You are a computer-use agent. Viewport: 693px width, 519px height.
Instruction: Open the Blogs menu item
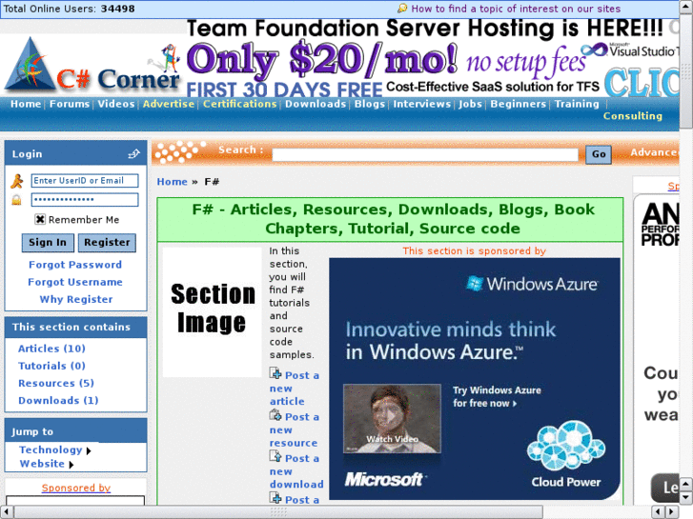point(370,104)
